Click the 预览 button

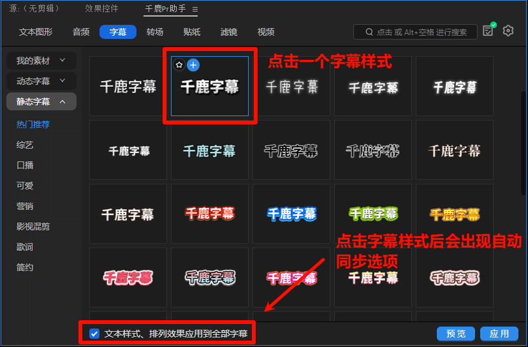tap(455, 334)
